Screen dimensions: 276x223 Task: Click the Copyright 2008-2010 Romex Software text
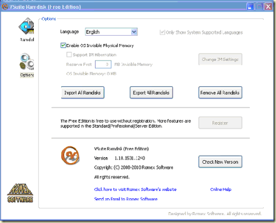pyautogui.click(x=134, y=167)
